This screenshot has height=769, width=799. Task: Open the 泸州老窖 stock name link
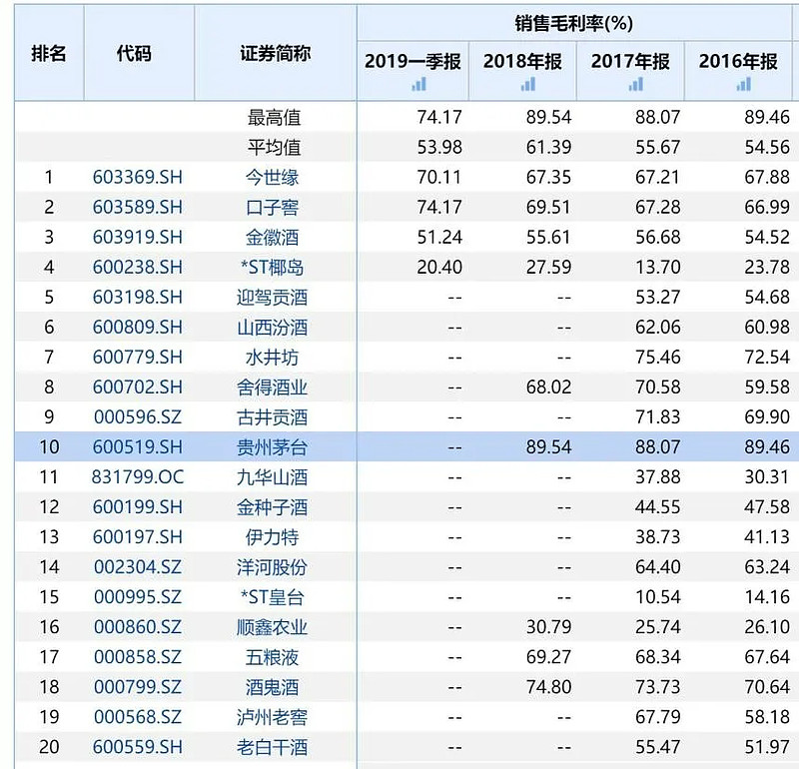click(272, 717)
